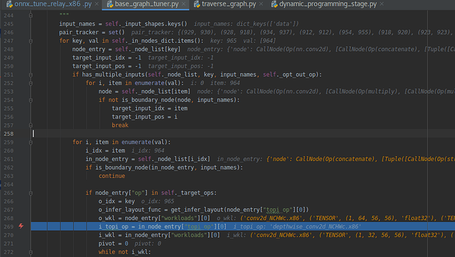The width and height of the screenshot is (455, 257).
Task: Close the traverse_graph.py tab
Action: click(261, 4)
